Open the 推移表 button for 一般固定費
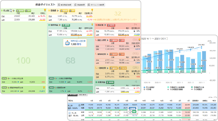The width and height of the screenshot is (218, 121). coord(114,68)
